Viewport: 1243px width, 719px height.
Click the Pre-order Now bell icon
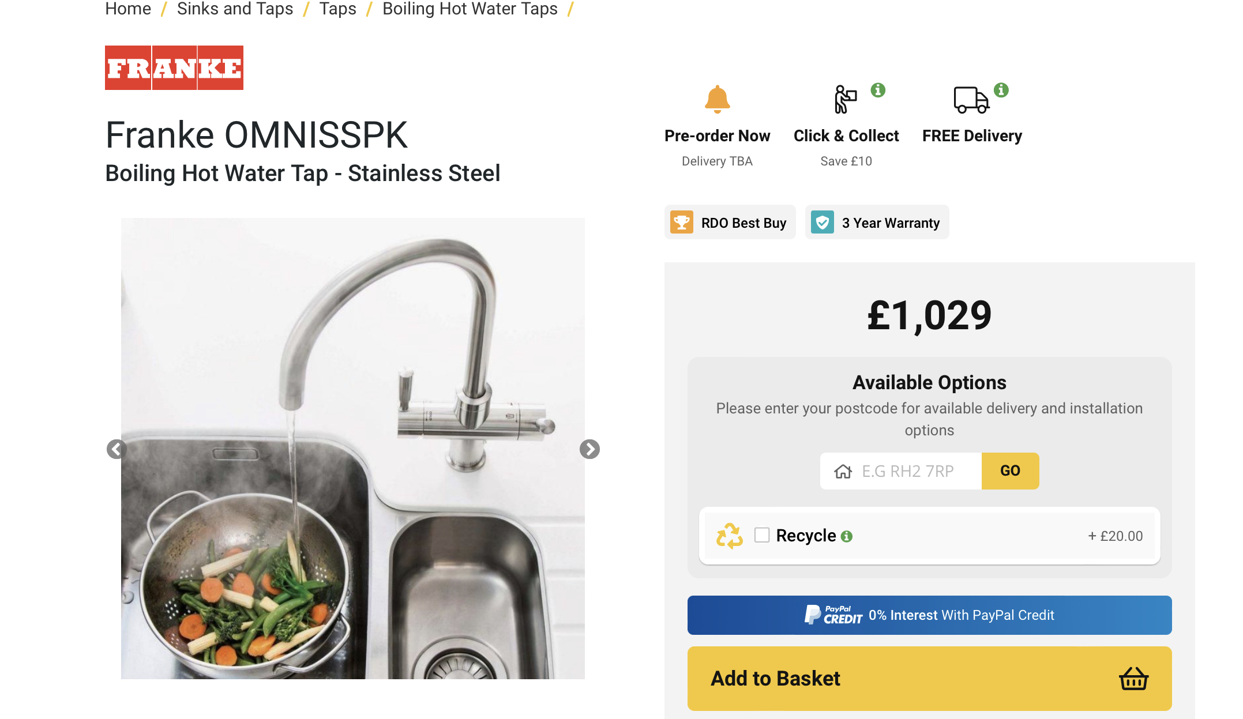point(717,99)
